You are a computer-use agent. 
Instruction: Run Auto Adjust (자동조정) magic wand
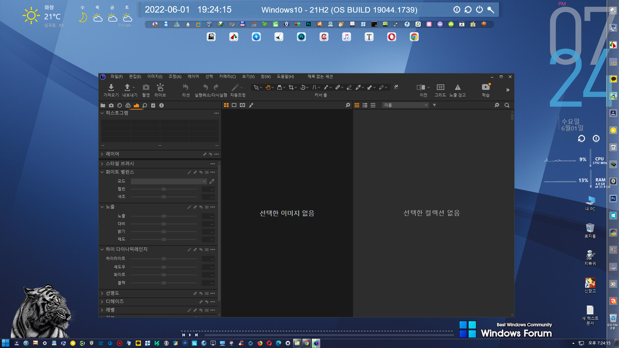(235, 87)
